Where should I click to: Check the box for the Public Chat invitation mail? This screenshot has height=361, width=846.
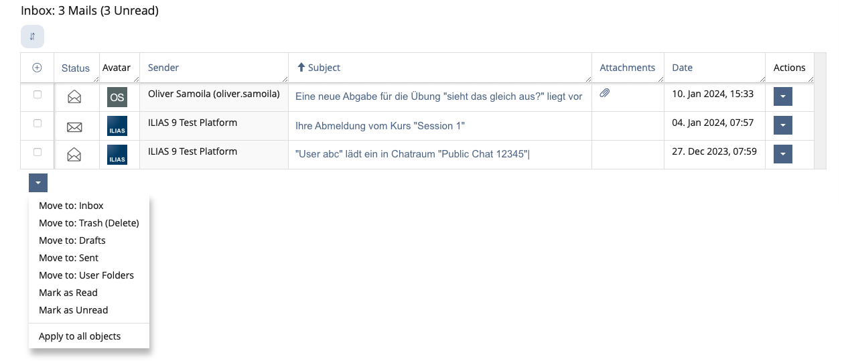tap(38, 152)
